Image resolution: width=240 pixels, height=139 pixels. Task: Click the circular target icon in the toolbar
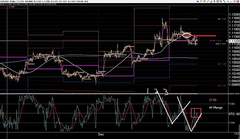pyautogui.click(x=218, y=1)
